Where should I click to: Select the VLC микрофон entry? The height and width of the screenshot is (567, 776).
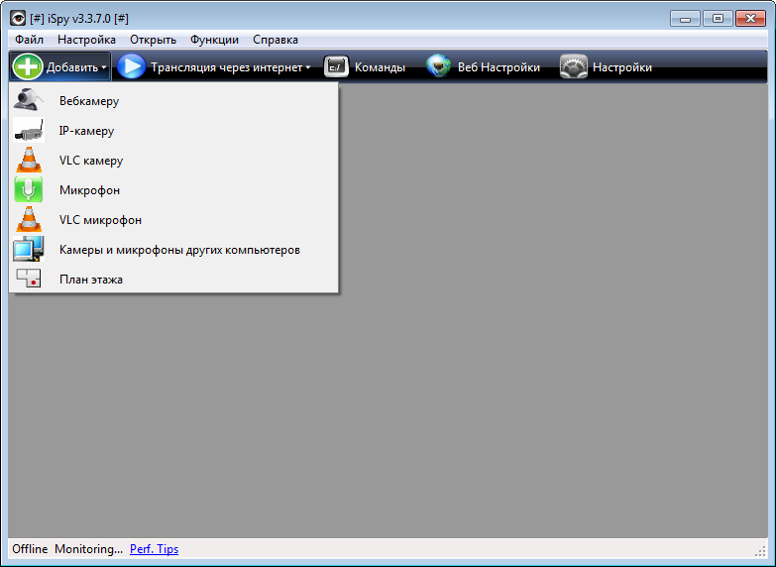173,219
